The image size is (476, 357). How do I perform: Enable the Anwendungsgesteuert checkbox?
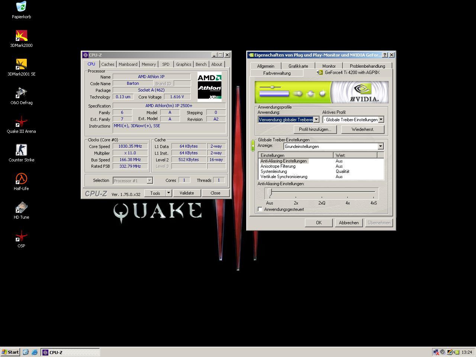[x=260, y=209]
